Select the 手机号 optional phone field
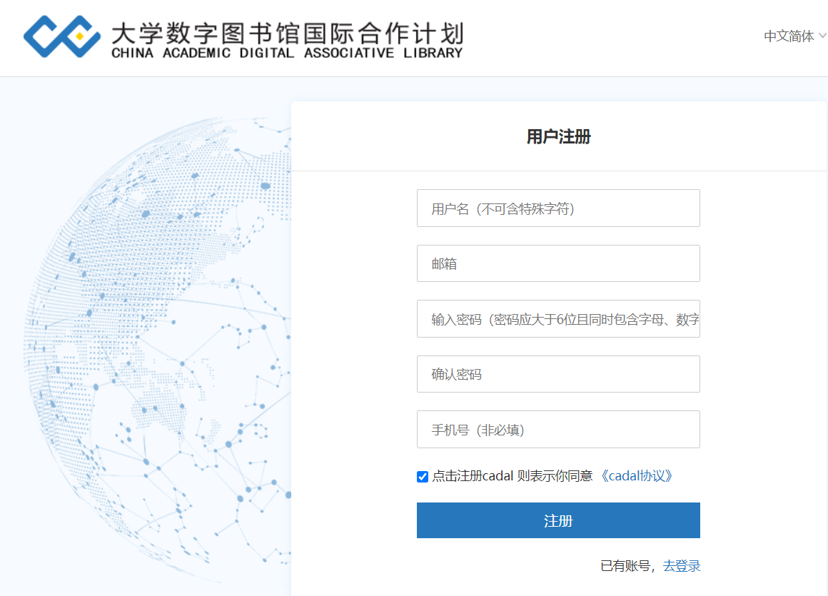Image resolution: width=828 pixels, height=596 pixels. pos(558,430)
